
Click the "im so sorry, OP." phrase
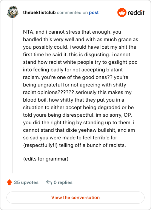click(x=114, y=115)
